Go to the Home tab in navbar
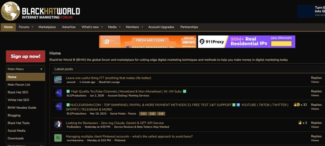 point(8,27)
